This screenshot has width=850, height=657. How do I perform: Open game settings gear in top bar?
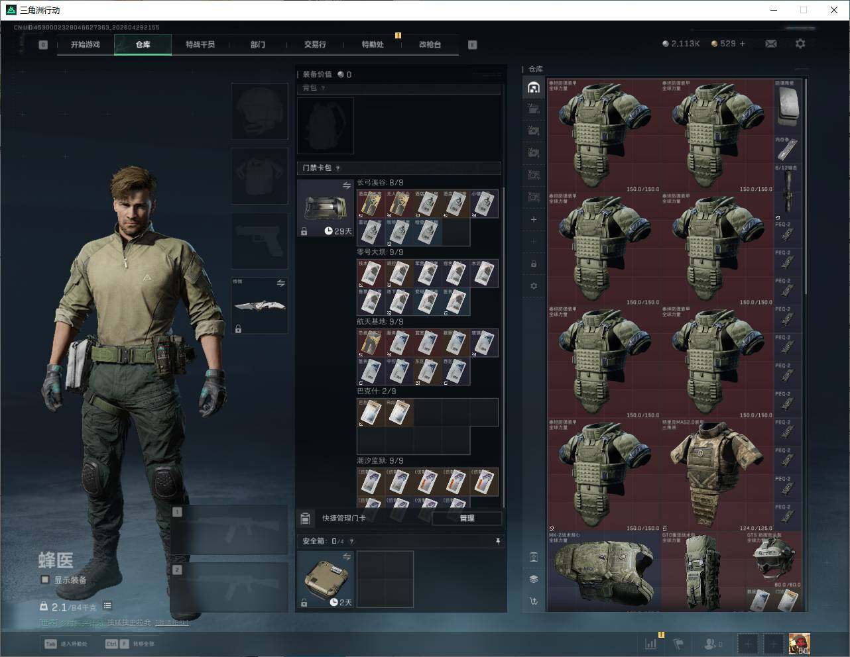(800, 44)
